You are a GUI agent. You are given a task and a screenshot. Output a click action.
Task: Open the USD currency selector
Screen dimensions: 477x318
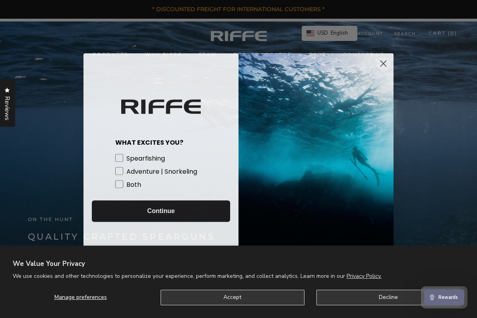coord(322,33)
